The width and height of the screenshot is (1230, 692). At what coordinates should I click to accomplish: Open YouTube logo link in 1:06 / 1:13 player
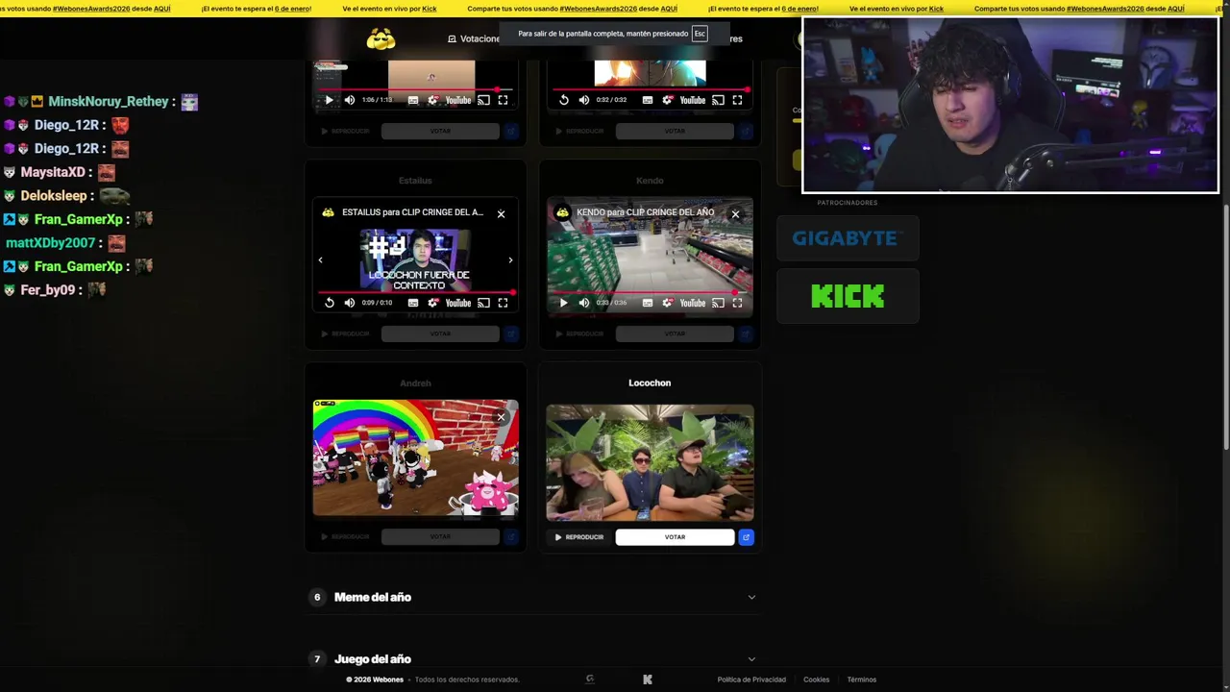click(458, 100)
